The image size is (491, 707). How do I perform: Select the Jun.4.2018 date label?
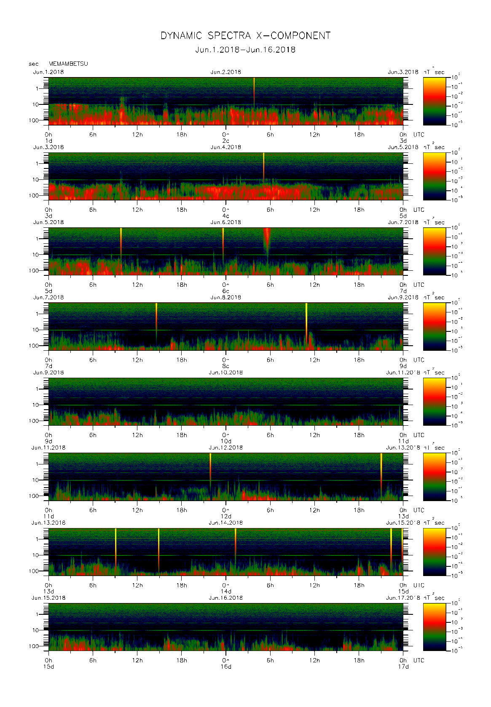coord(226,147)
